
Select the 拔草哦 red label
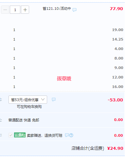coord(64,78)
